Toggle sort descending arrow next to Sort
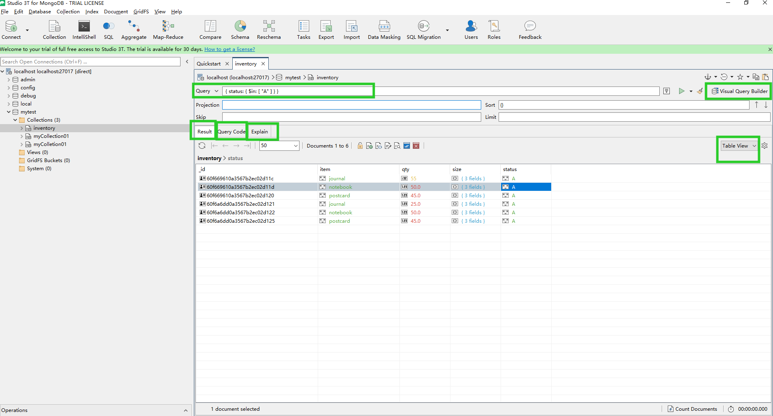Viewport: 773px width, 416px height. coord(766,105)
